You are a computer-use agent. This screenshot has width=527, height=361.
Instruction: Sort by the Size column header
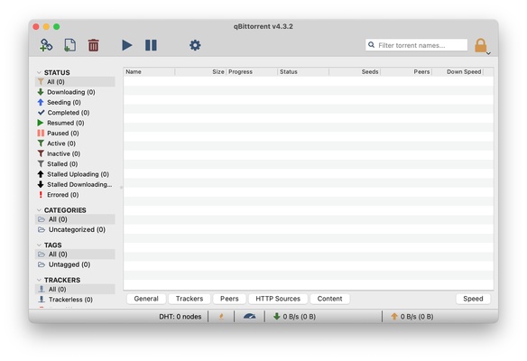coord(200,71)
